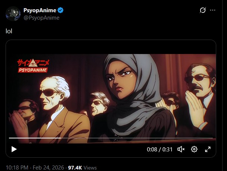Open video settings with the gear icon
Viewport: 227px width, 171px height.
pos(194,149)
